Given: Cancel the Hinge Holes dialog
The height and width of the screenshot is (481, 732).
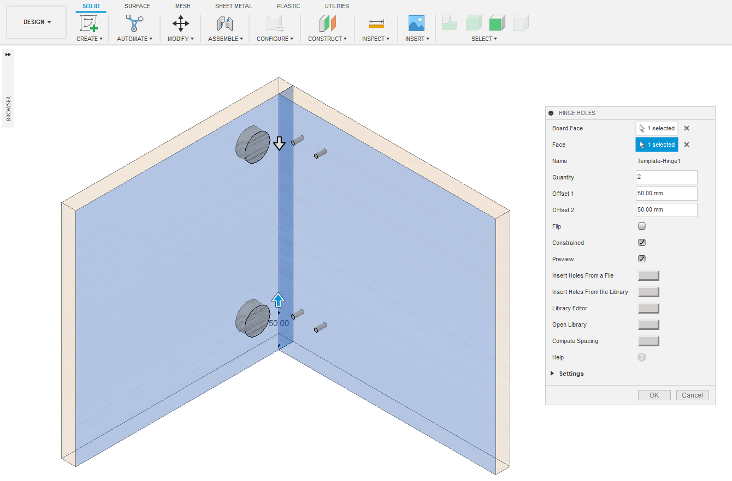Looking at the screenshot, I should 692,395.
